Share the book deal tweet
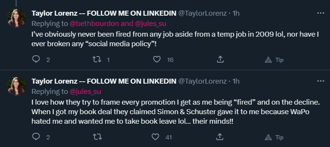This screenshot has width=330, height=147. pyautogui.click(x=220, y=137)
